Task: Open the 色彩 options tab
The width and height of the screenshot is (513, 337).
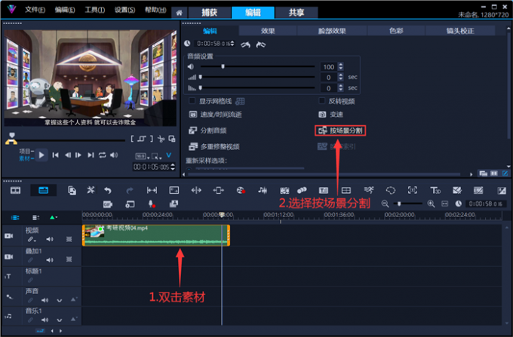Action: [396, 31]
